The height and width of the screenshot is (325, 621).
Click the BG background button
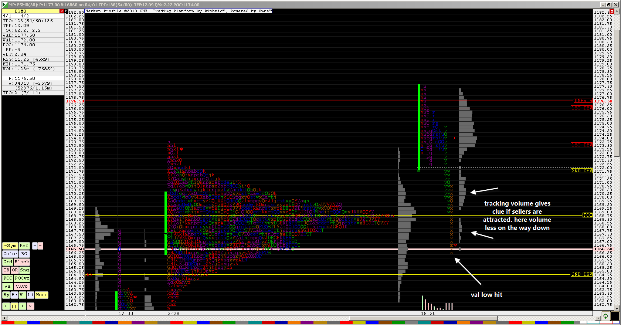24,254
